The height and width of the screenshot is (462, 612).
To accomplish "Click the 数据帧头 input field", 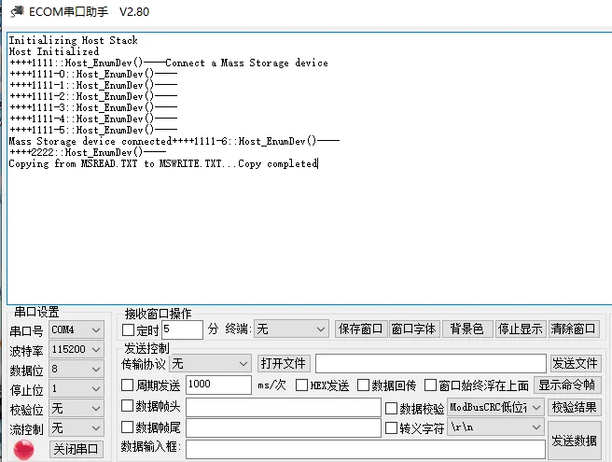I will [284, 408].
